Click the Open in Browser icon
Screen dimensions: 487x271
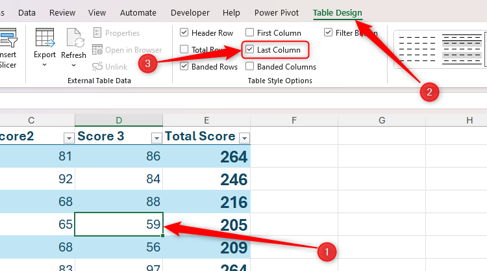click(97, 50)
